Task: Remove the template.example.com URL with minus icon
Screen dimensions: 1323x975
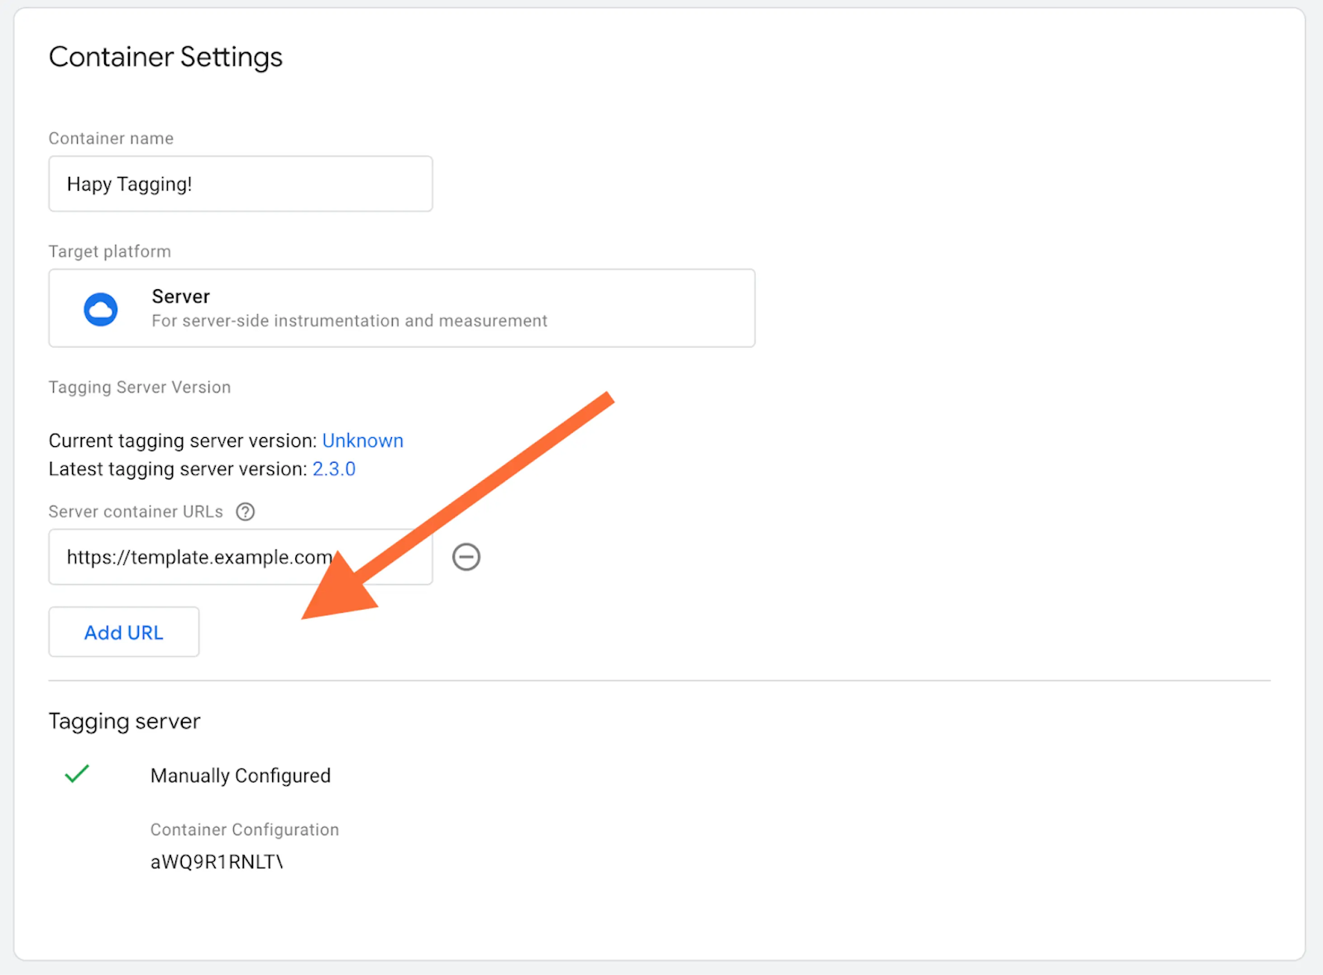Action: pyautogui.click(x=466, y=557)
